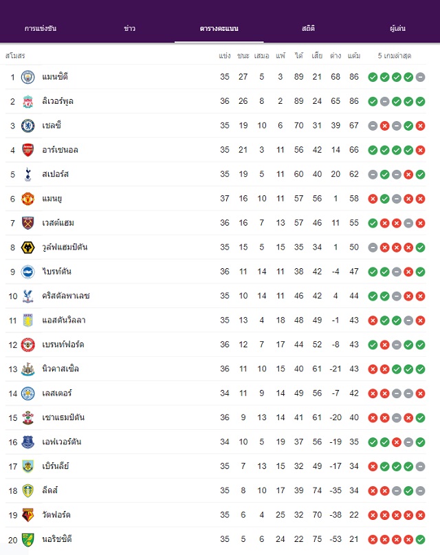Click the Liverpool club crest
This screenshot has width=440, height=555.
27,101
